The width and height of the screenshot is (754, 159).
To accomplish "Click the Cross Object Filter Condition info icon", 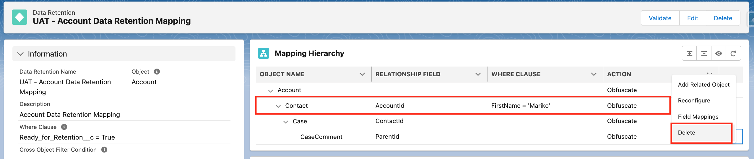I will pos(104,150).
